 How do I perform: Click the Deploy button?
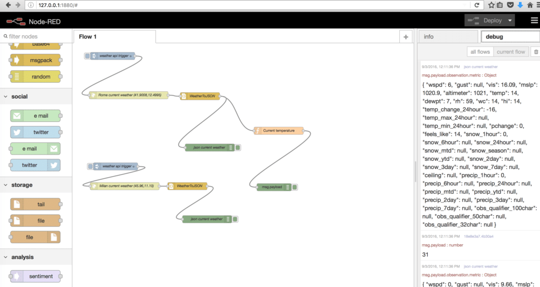pyautogui.click(x=485, y=21)
